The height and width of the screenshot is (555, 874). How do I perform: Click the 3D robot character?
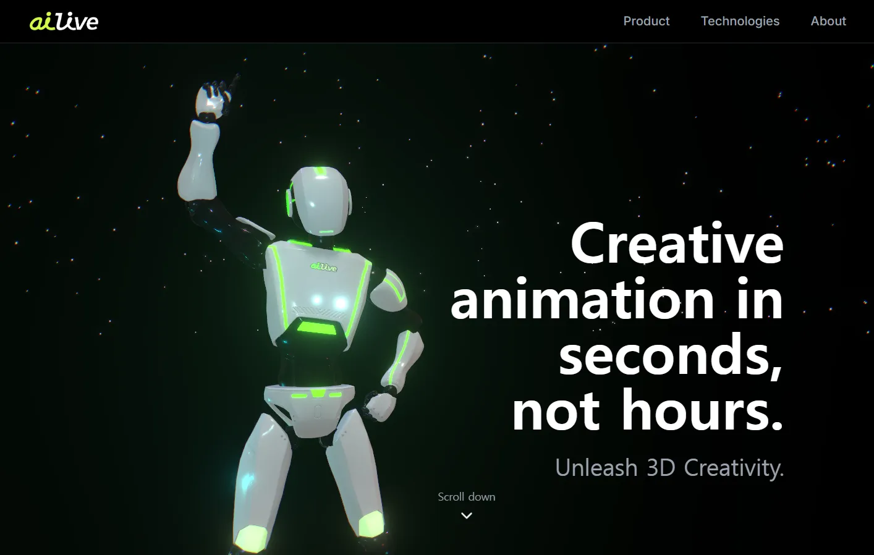click(301, 315)
